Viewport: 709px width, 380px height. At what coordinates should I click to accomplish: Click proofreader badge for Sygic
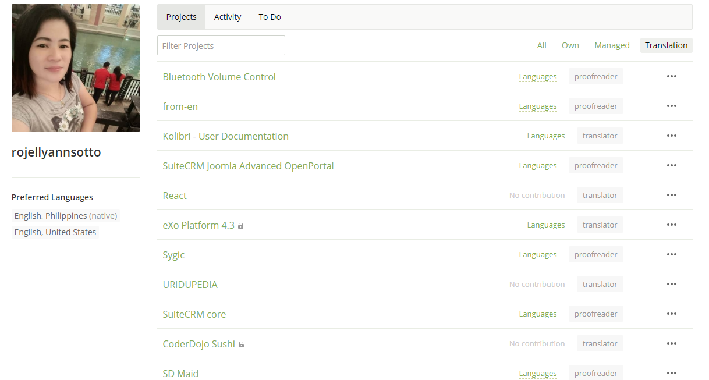coord(596,254)
